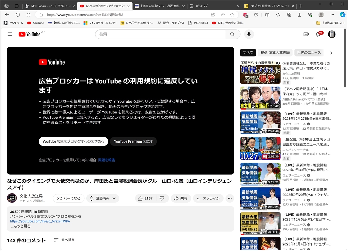The width and height of the screenshot is (348, 251).
Task: Click YouTube 広告をブロックするのをやめる button
Action: 73,141
